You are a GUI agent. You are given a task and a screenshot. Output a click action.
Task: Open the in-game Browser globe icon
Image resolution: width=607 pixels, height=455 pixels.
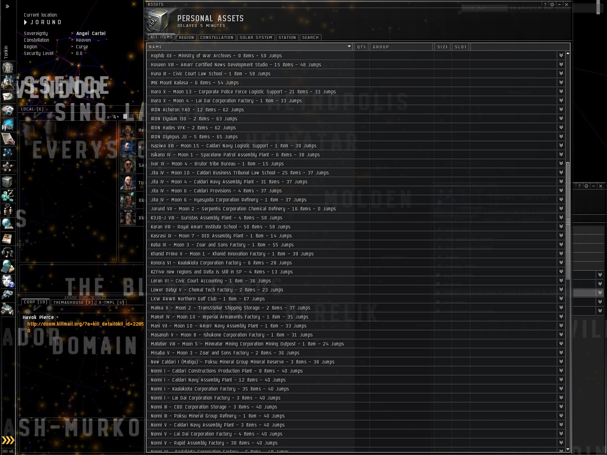(8, 224)
